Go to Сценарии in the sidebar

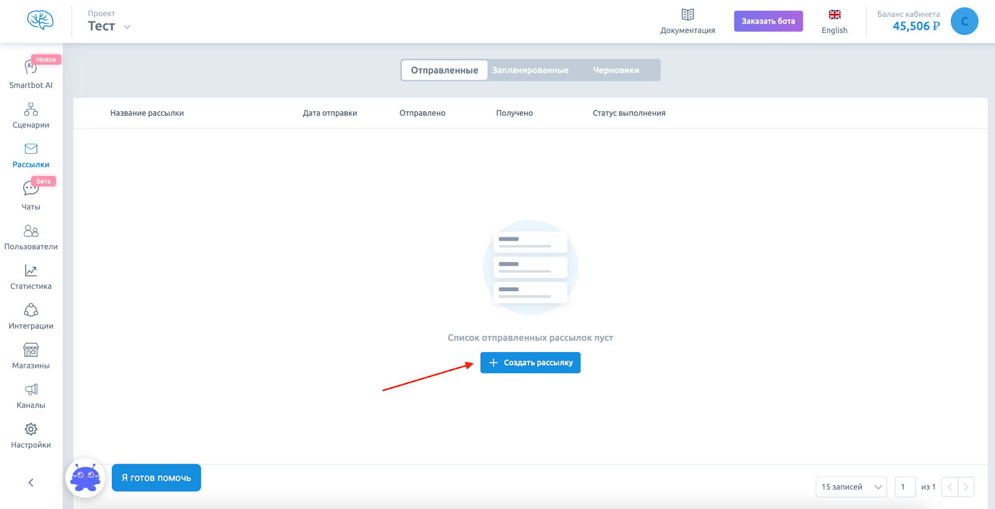(30, 116)
